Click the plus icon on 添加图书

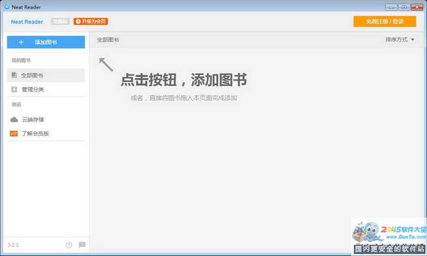tap(21, 42)
